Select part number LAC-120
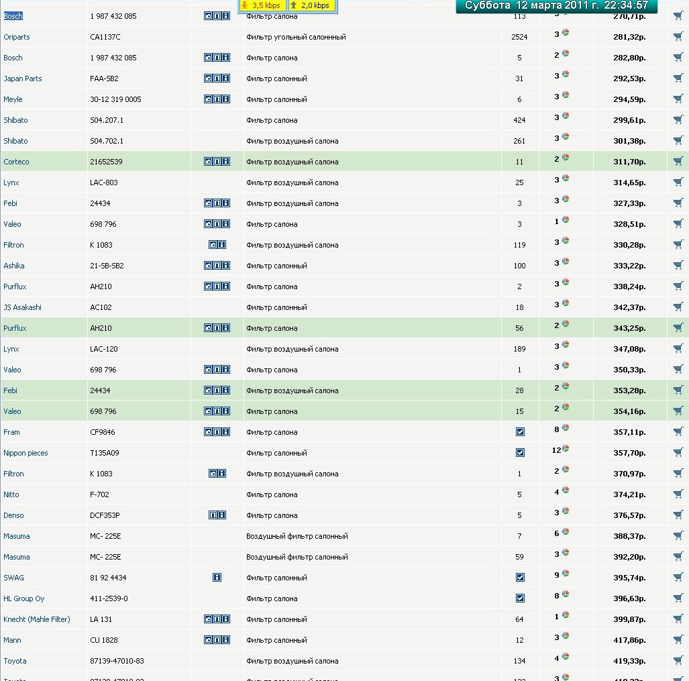Image resolution: width=689 pixels, height=681 pixels. pyautogui.click(x=104, y=349)
